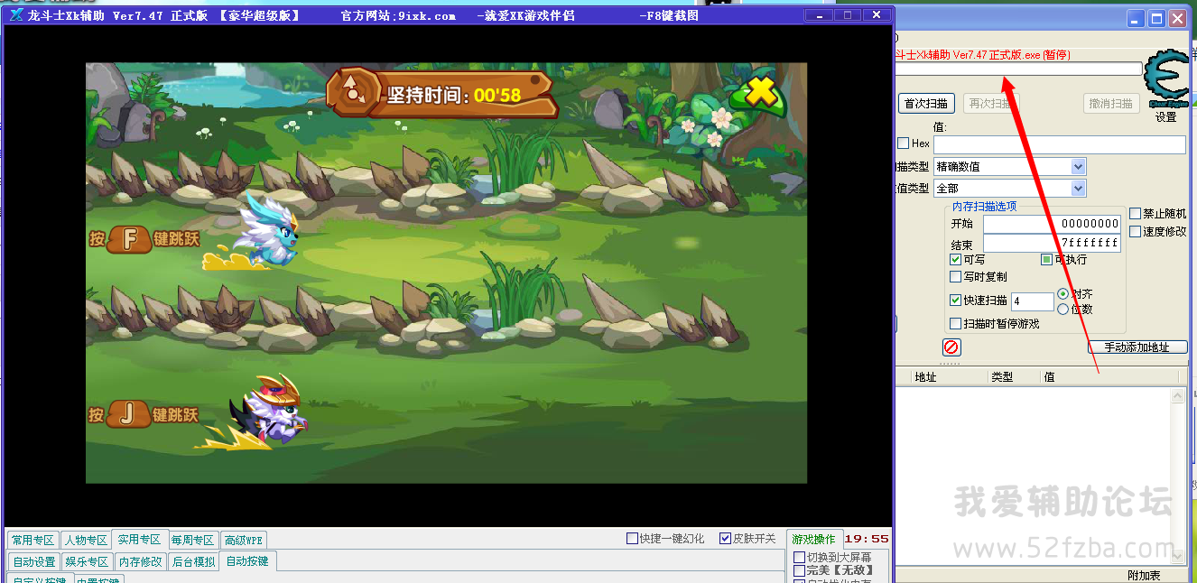Click the 首次扫描 button

926,104
